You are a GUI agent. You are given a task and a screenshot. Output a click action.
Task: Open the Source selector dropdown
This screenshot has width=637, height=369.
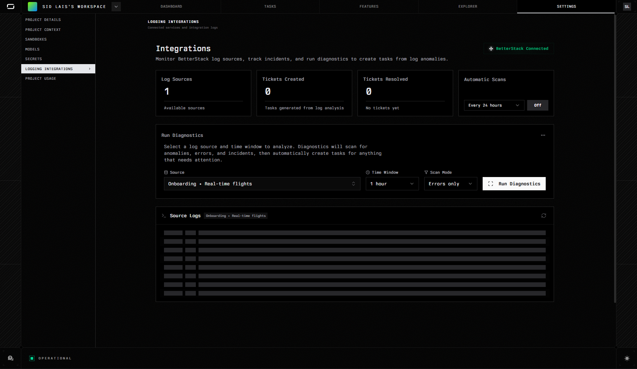(x=262, y=184)
